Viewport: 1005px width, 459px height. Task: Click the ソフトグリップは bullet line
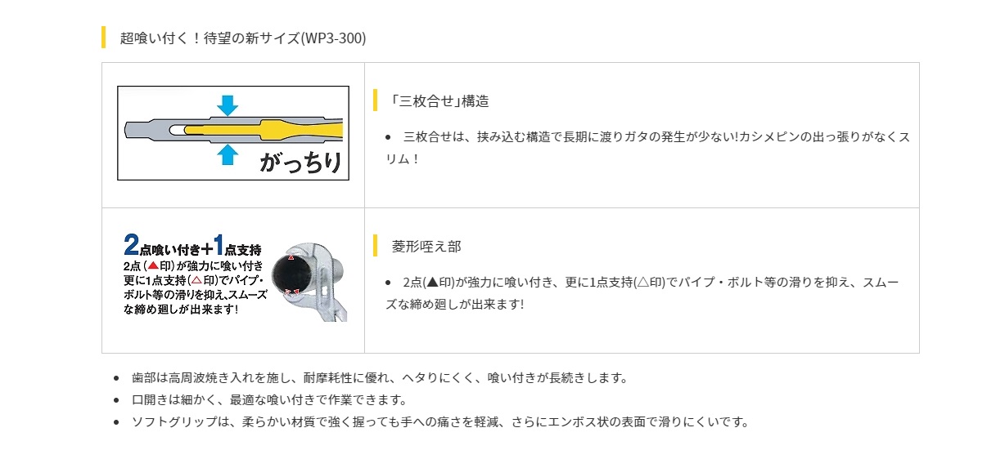point(440,422)
